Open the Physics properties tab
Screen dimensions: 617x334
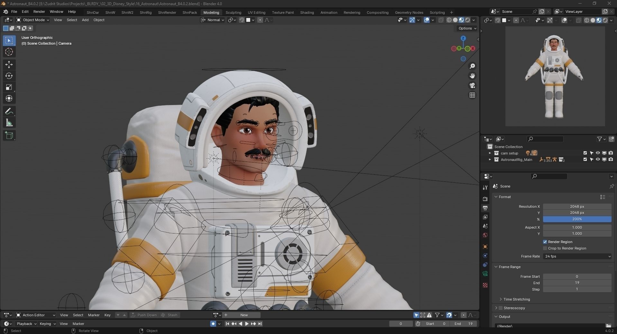pos(485,256)
